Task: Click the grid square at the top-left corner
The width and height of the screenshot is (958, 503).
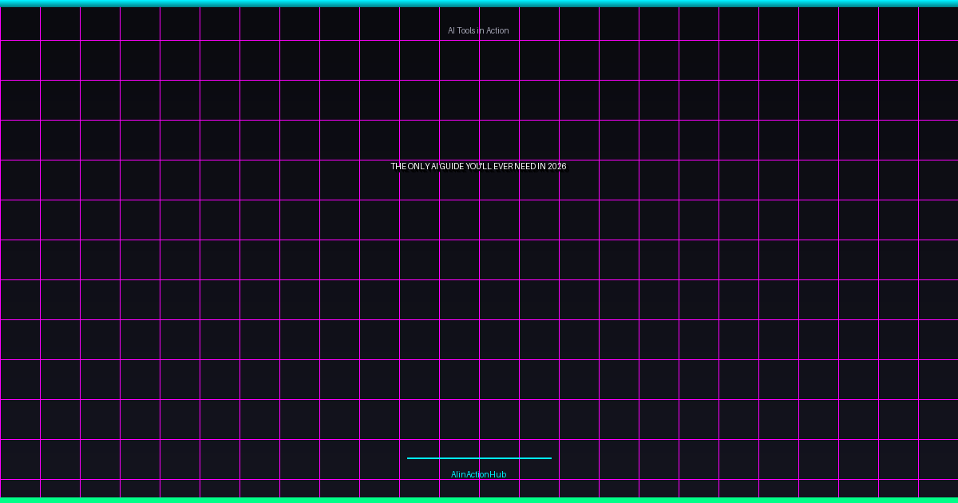Action: coord(20,24)
